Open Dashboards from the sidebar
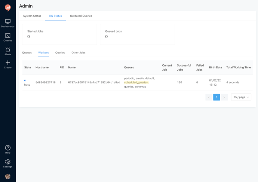The width and height of the screenshot is (258, 182). coord(8,23)
